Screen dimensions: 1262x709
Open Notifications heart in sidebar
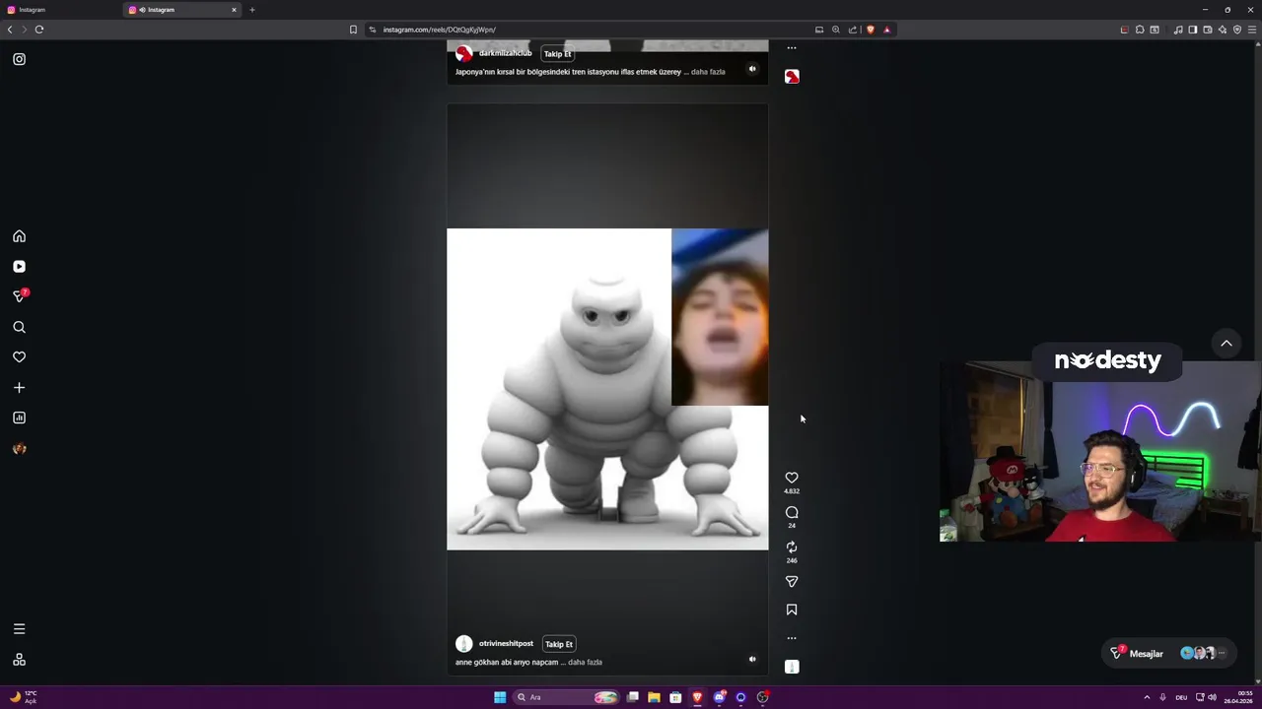coord(19,357)
